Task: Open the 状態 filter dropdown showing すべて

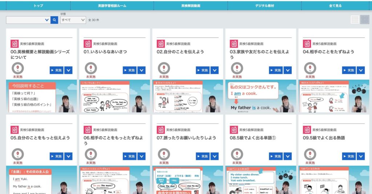Action: pos(73,20)
